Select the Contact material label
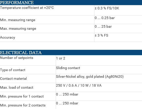 tap(13, 79)
